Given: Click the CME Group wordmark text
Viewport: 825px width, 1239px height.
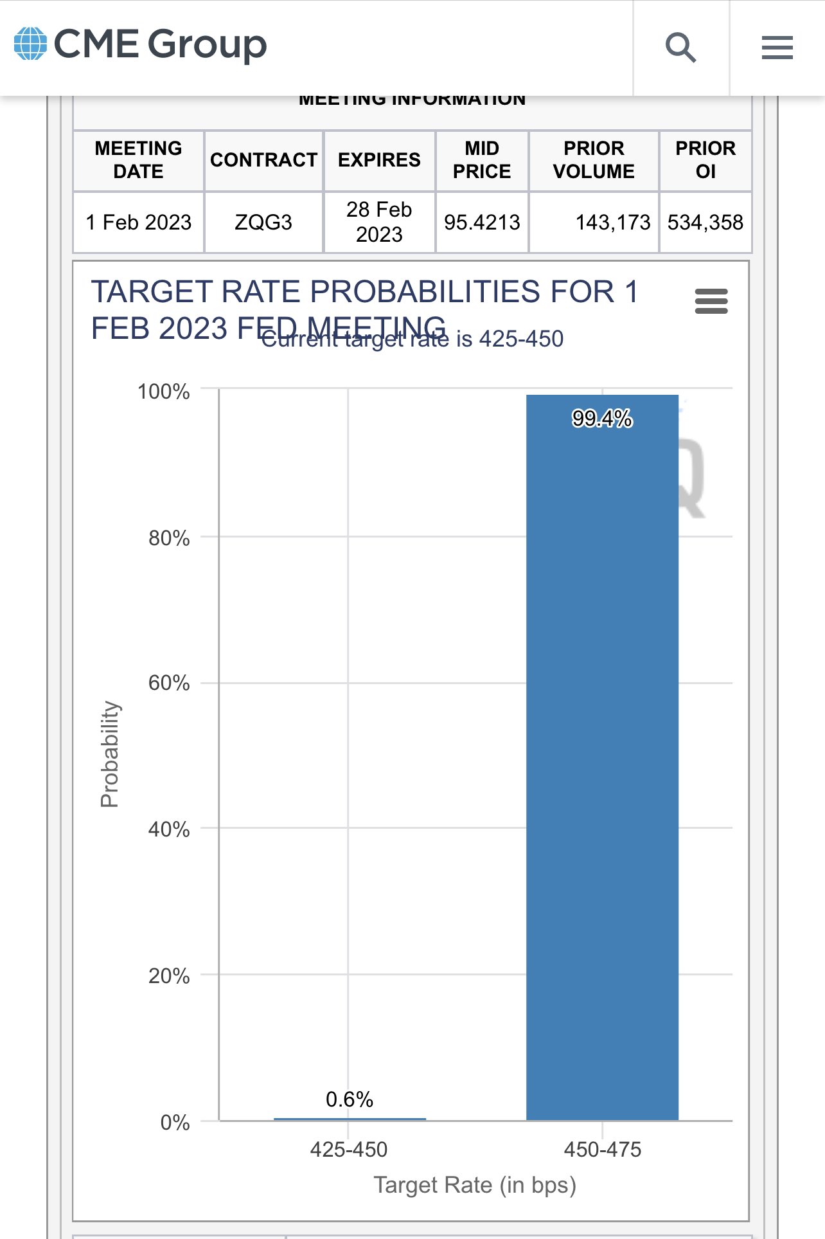Looking at the screenshot, I should (160, 44).
